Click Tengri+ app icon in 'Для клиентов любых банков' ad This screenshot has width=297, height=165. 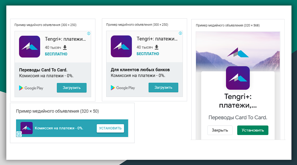click(121, 46)
